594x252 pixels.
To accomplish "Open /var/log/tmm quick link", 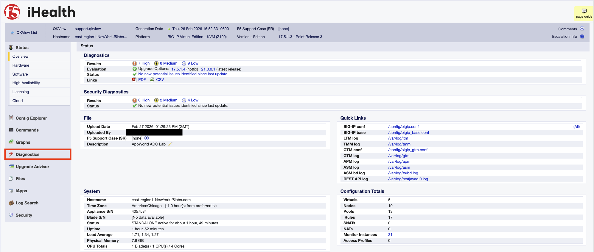I will coord(399,144).
